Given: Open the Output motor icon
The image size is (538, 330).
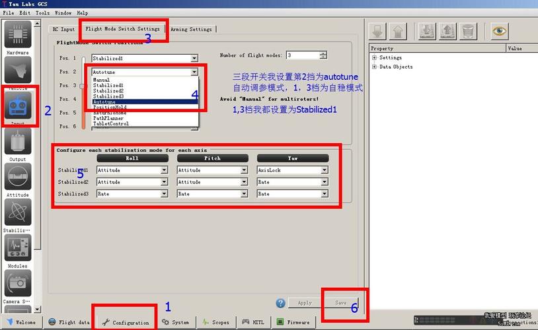Looking at the screenshot, I should [x=18, y=141].
